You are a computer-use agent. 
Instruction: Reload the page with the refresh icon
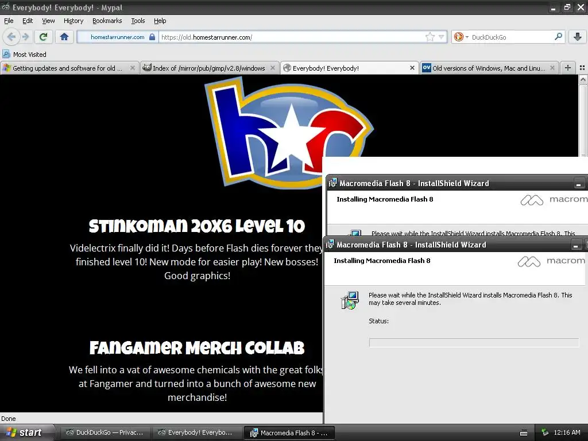(43, 37)
